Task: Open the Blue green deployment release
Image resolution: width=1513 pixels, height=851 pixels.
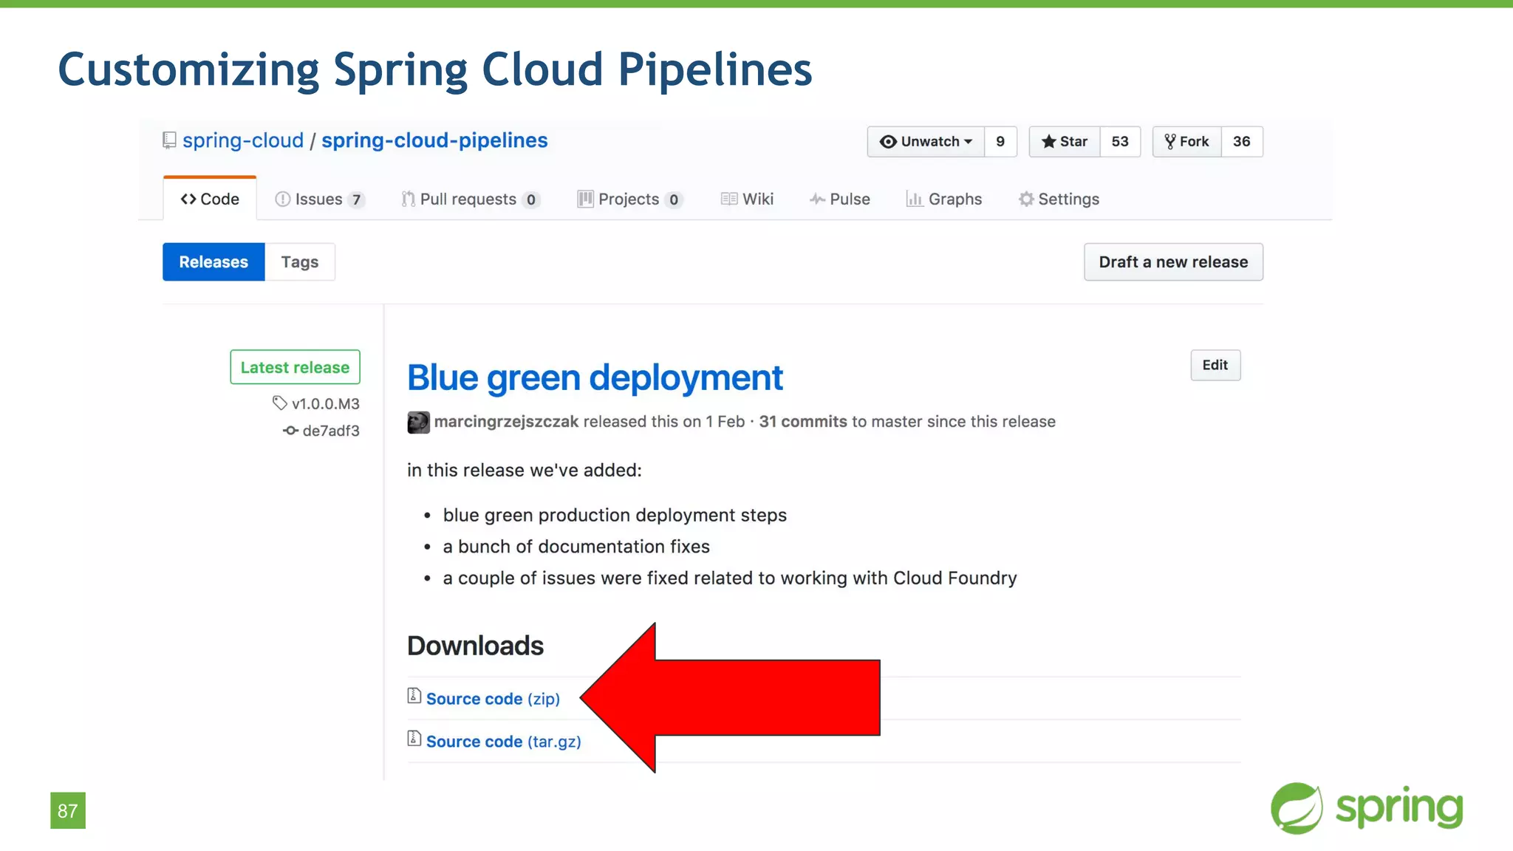Action: click(595, 378)
